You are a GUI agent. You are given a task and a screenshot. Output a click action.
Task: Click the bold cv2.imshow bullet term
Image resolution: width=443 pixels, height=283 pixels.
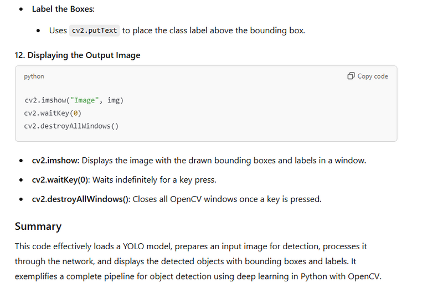tap(56, 161)
